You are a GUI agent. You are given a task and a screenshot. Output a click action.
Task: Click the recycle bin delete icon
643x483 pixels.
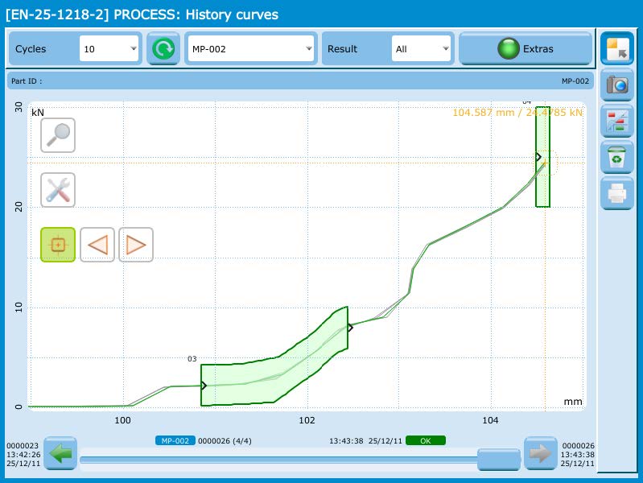pyautogui.click(x=617, y=157)
